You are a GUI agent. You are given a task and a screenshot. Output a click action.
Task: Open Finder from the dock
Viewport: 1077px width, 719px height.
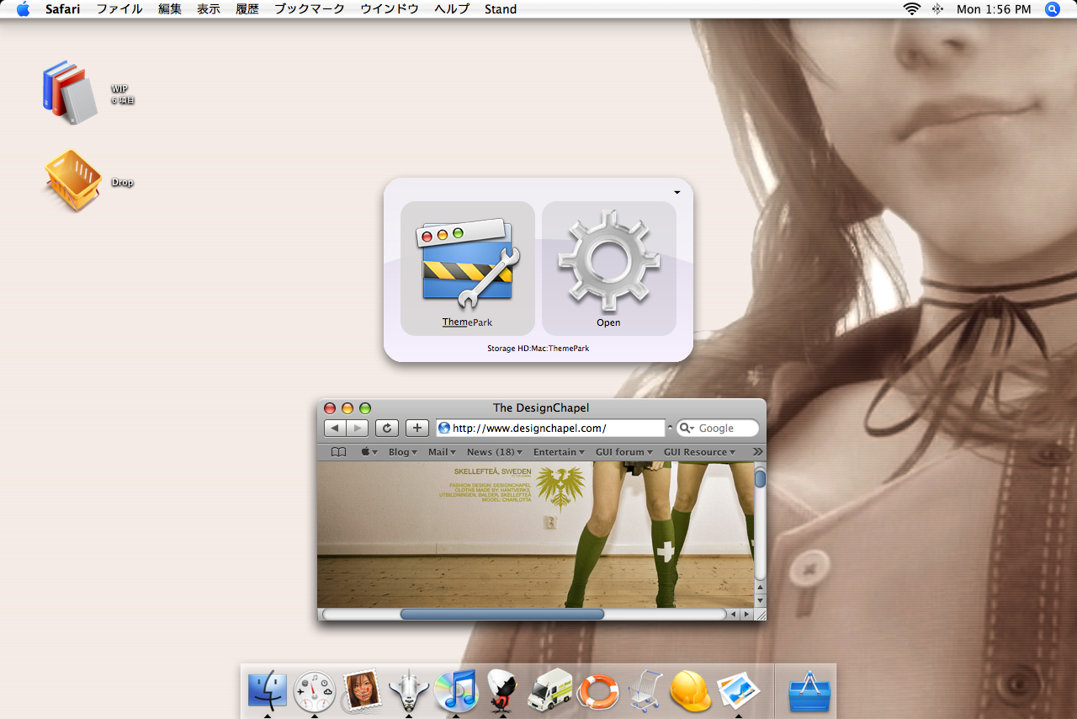tap(268, 690)
